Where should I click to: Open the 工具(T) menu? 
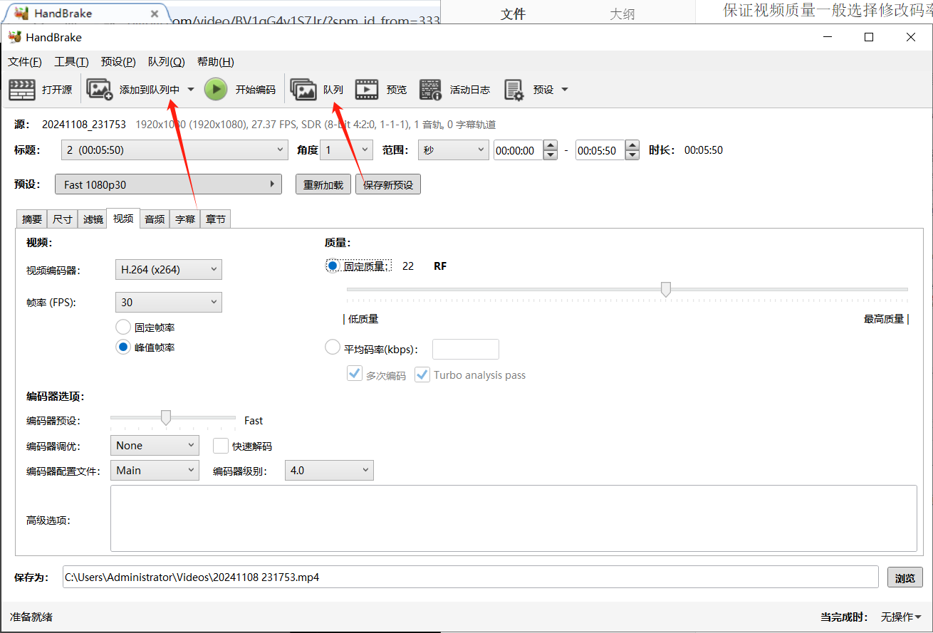point(71,62)
